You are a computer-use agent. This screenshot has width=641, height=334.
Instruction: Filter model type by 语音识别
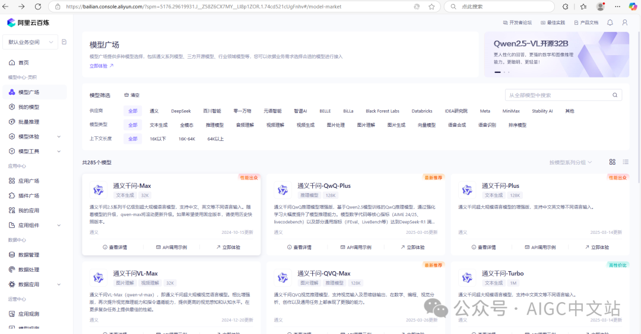pos(487,125)
